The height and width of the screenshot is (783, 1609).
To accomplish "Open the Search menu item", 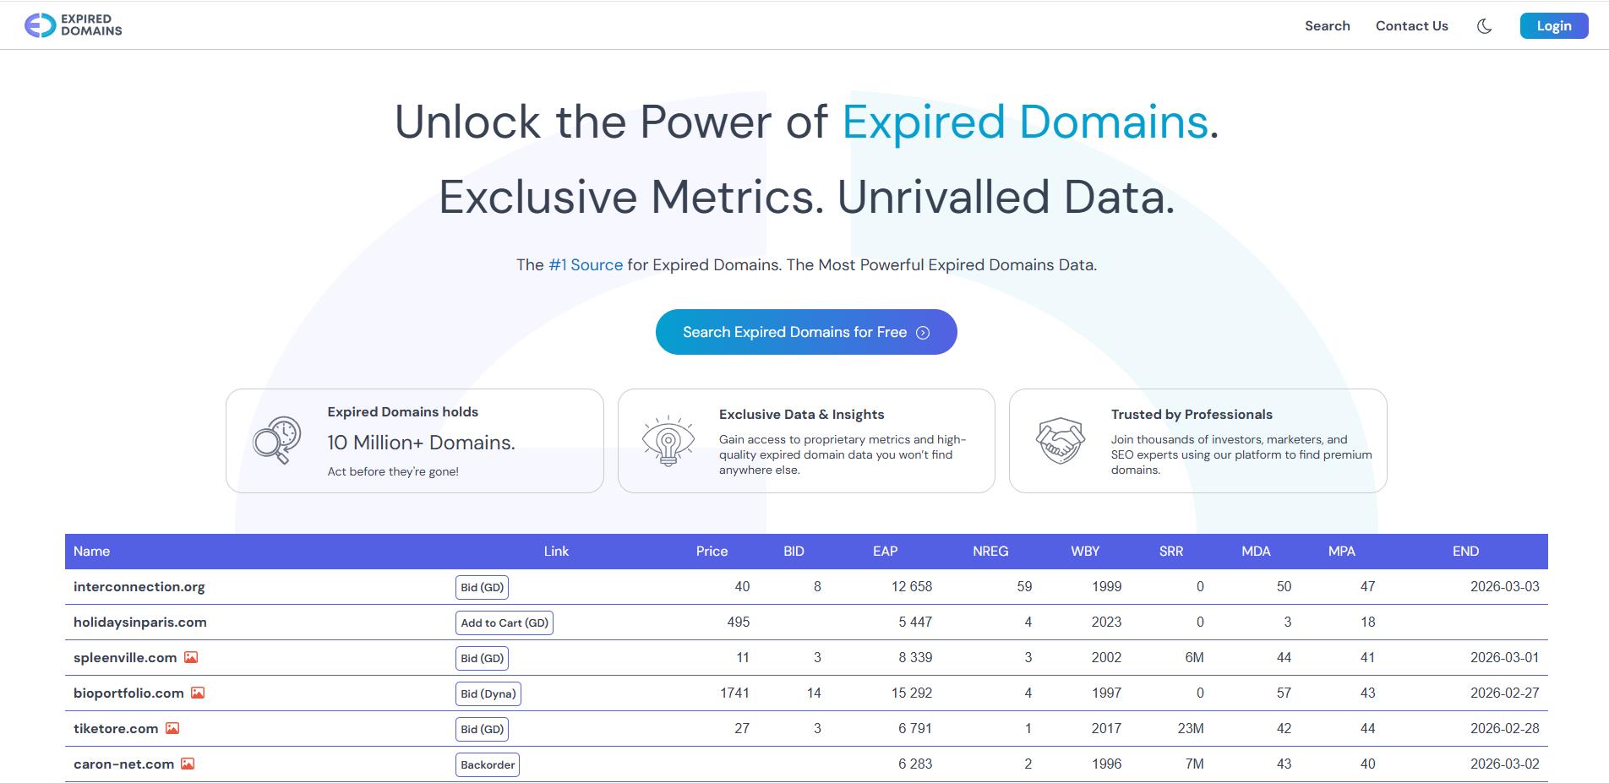I will pos(1327,26).
